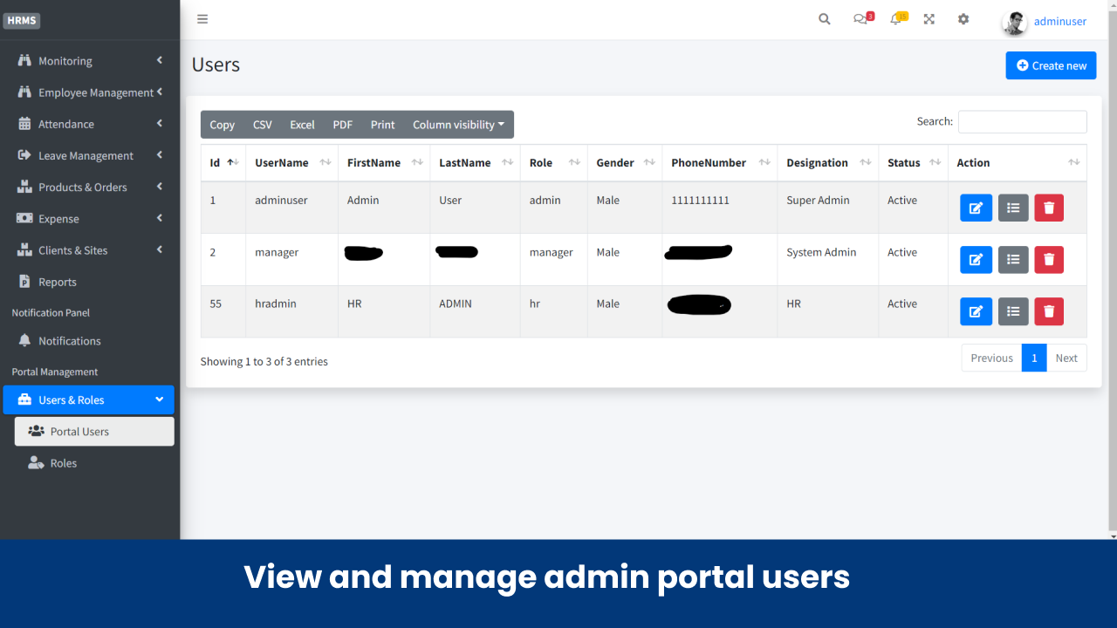
Task: Open the Column visibility dropdown
Action: [x=458, y=124]
